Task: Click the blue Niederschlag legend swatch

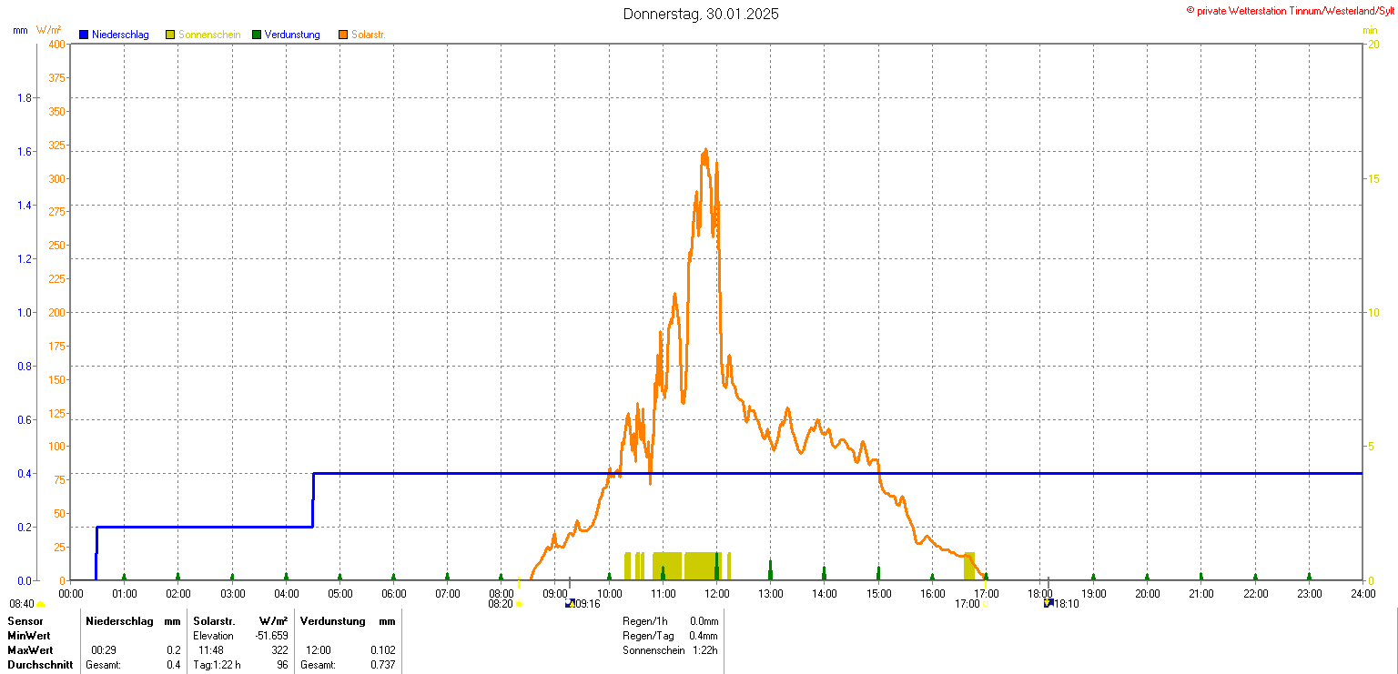Action: [84, 35]
